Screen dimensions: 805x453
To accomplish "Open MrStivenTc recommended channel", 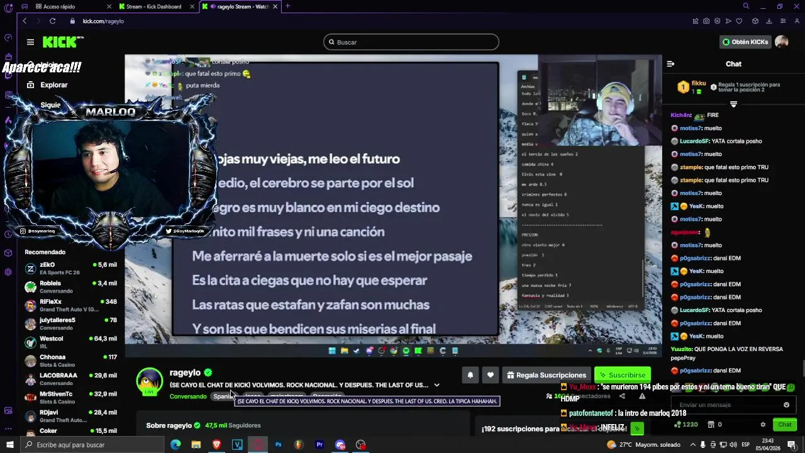I will click(71, 398).
